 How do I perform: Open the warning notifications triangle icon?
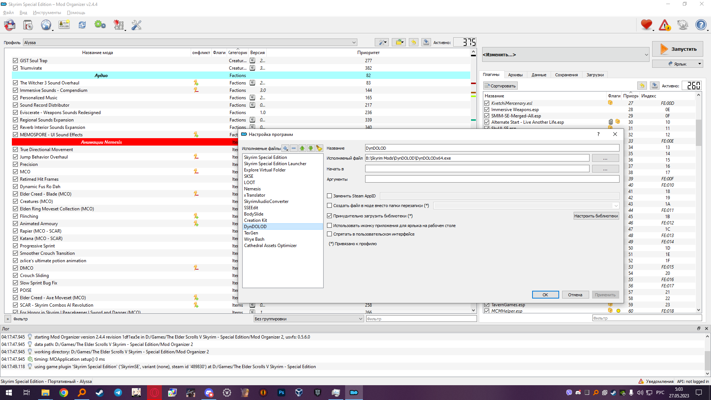665,25
